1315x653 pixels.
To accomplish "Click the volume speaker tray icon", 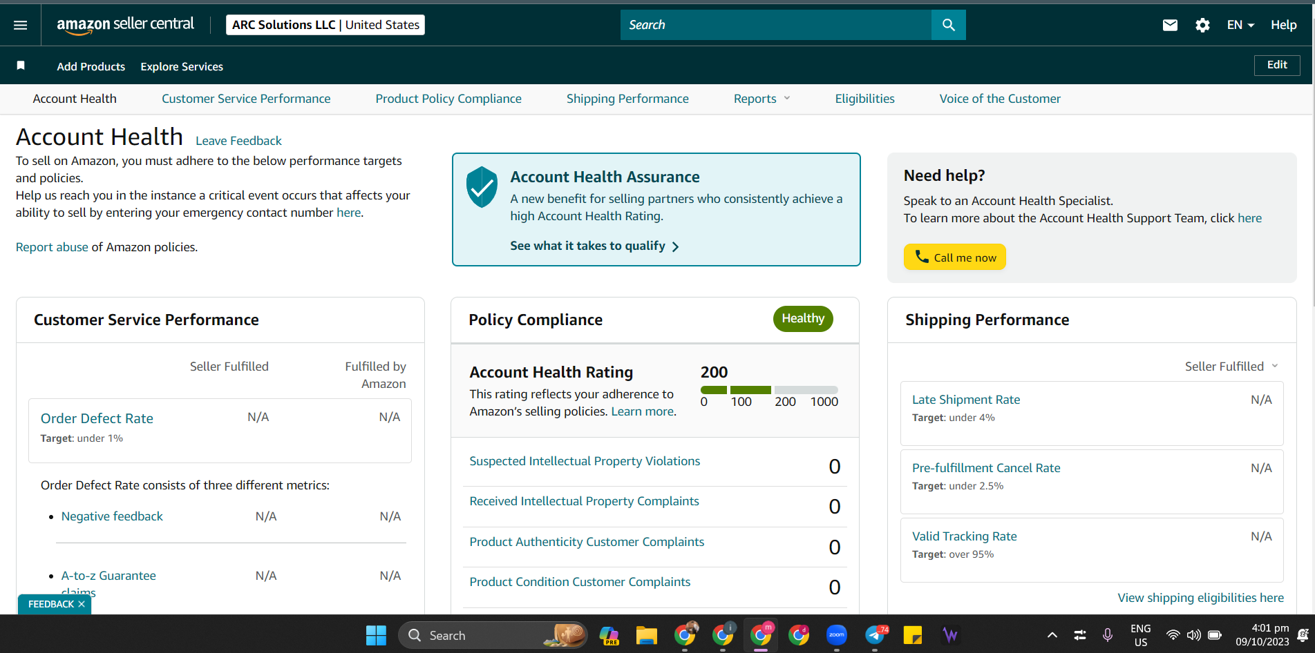I will 1193,635.
